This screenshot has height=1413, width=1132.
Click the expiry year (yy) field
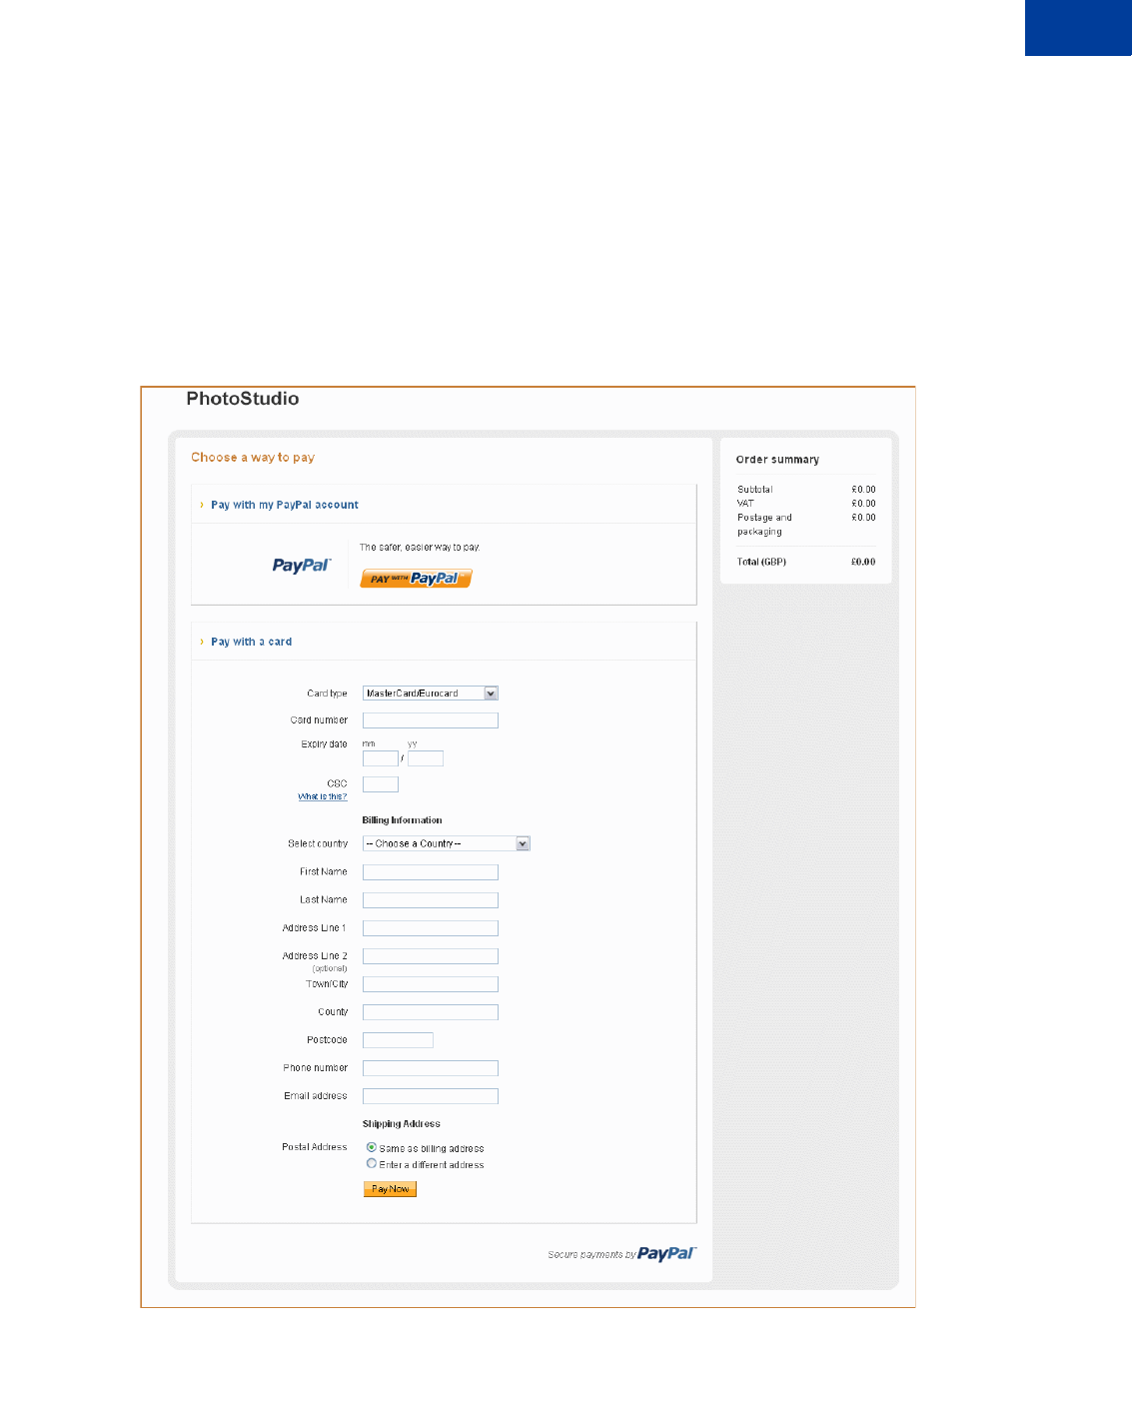pyautogui.click(x=426, y=758)
